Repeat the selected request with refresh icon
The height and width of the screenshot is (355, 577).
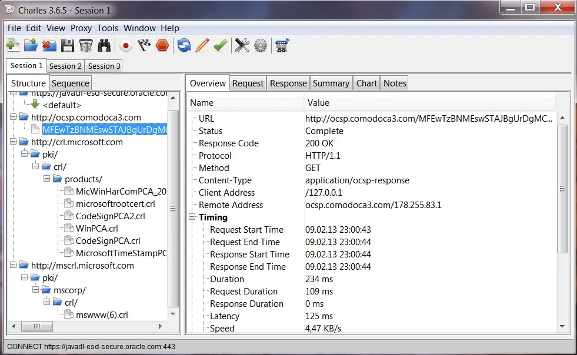tap(184, 46)
